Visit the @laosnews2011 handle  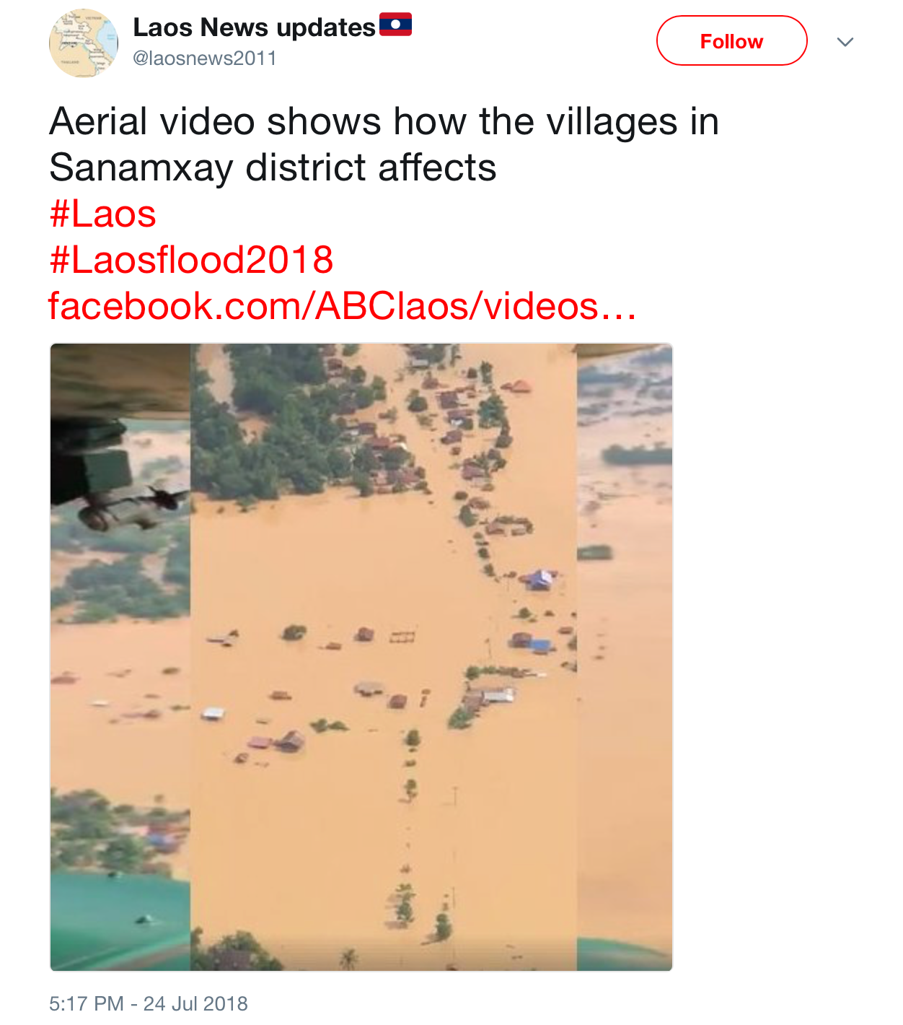pyautogui.click(x=205, y=58)
